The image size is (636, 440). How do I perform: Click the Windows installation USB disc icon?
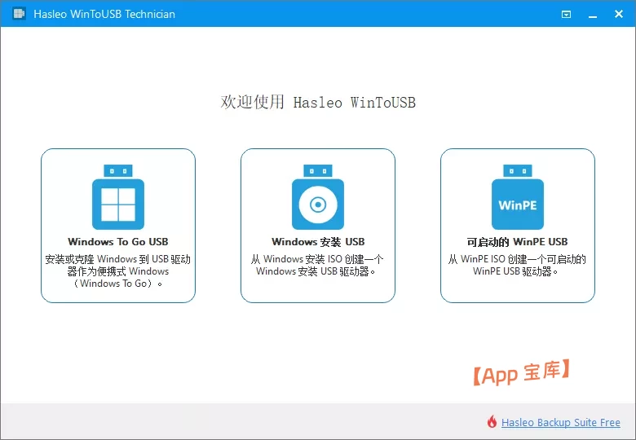318,202
